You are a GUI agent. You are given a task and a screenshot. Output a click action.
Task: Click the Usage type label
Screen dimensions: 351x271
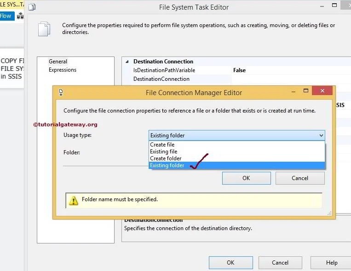point(77,135)
